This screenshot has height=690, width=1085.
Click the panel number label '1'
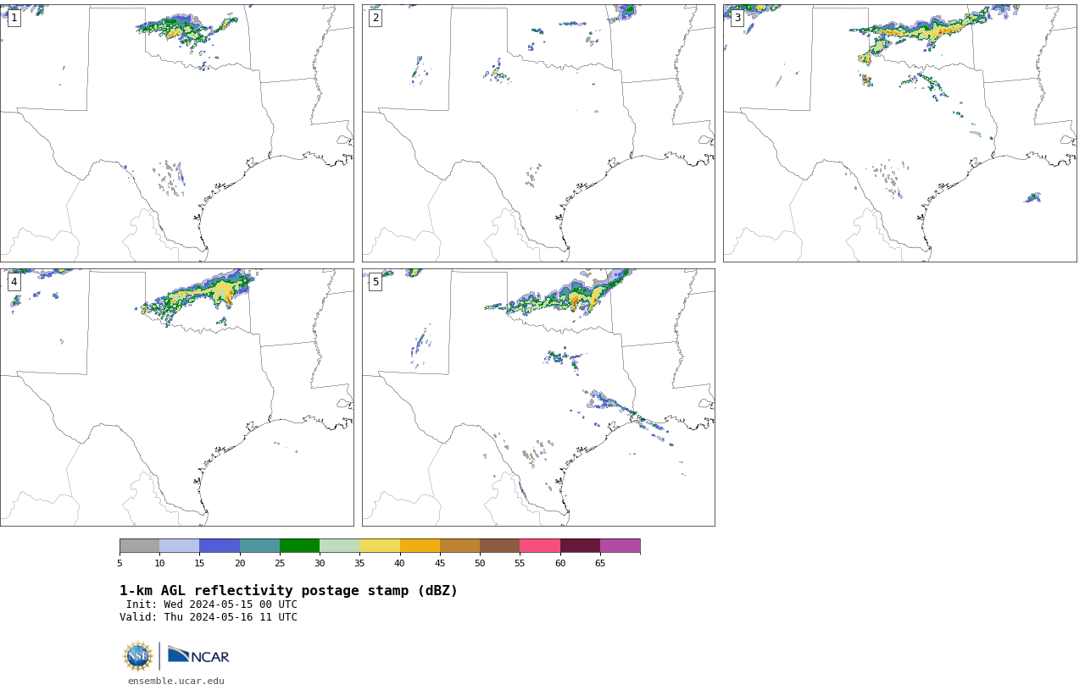(14, 18)
